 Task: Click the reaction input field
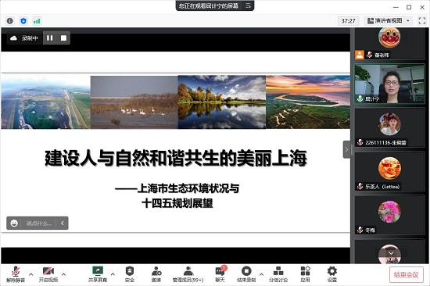click(38, 223)
